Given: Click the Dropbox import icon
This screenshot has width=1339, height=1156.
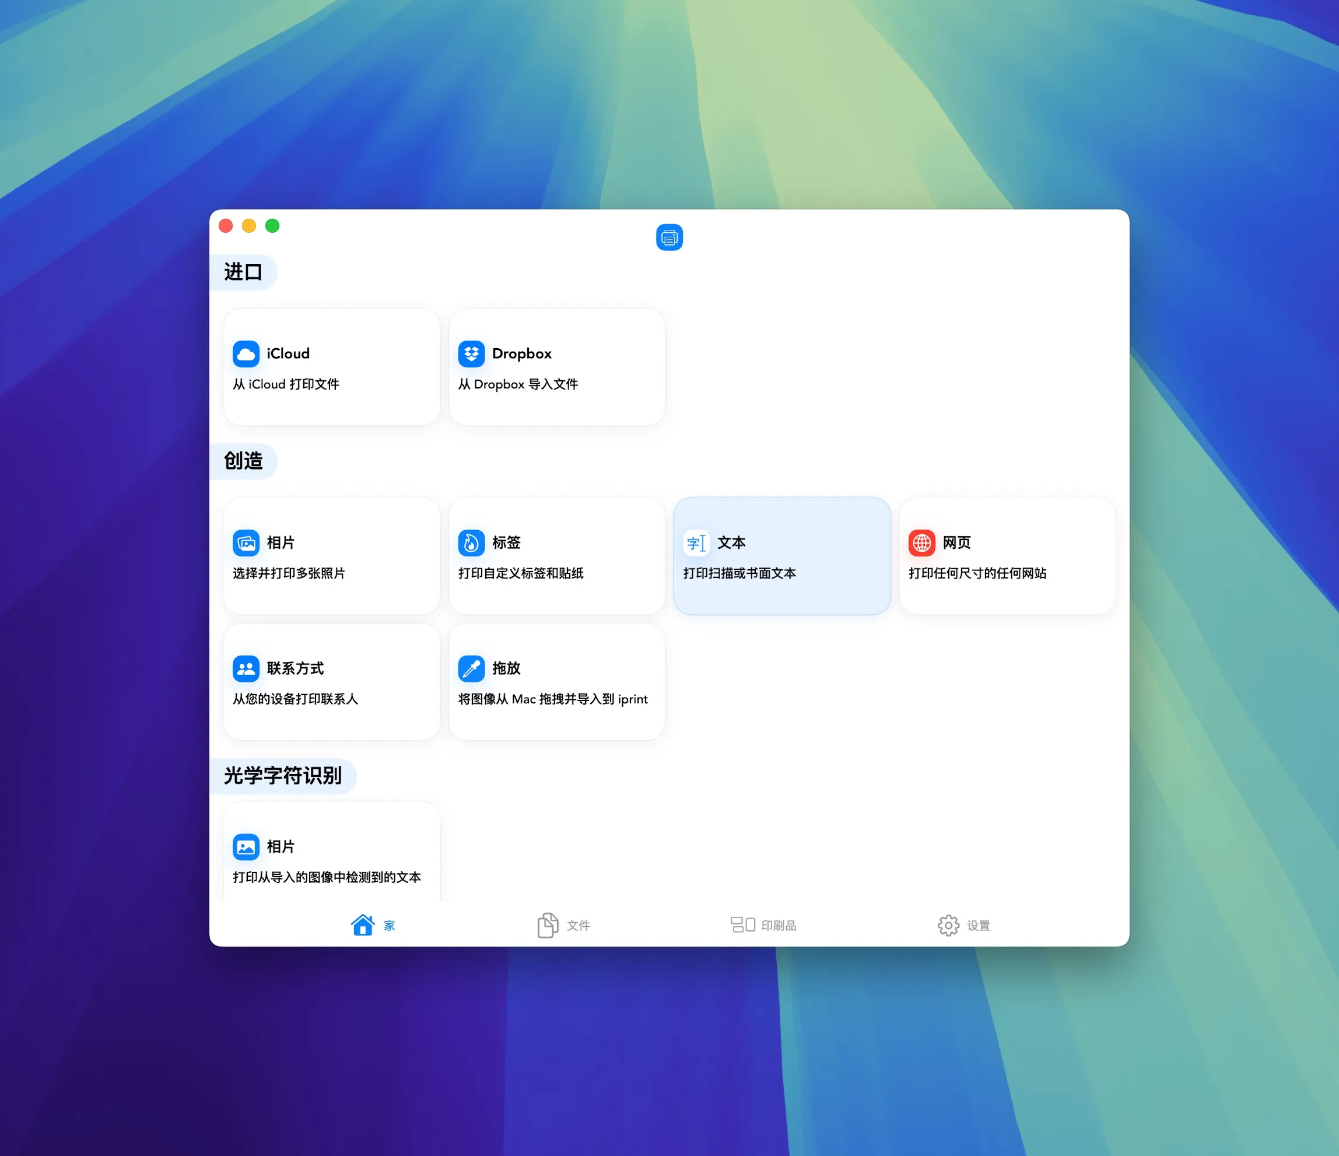Looking at the screenshot, I should pos(471,353).
